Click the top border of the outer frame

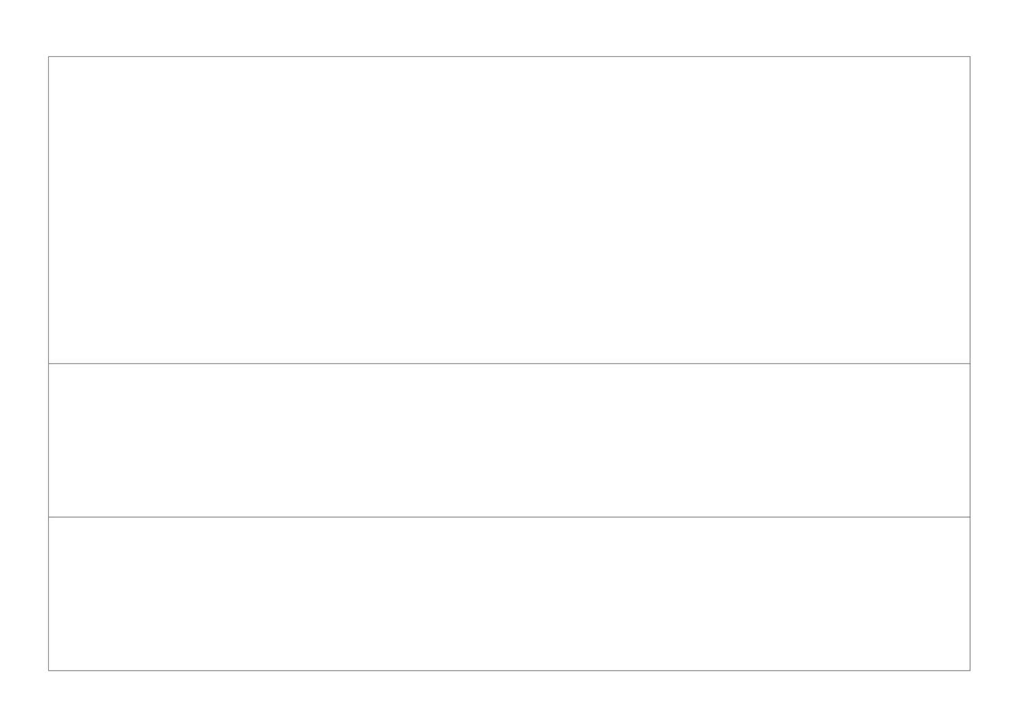tap(509, 56)
